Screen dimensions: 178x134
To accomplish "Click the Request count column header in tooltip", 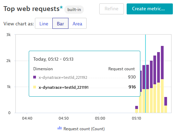I will pos(122,69).
